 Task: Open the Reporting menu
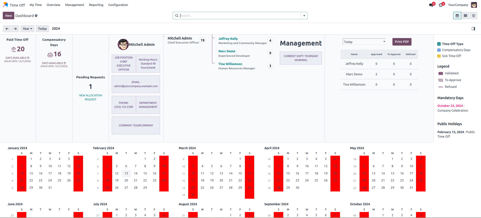(96, 5)
